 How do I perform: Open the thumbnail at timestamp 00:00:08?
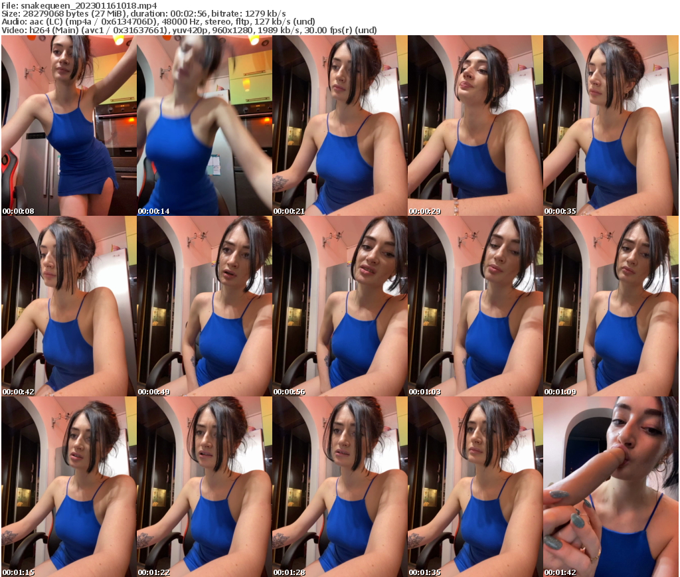[68, 126]
